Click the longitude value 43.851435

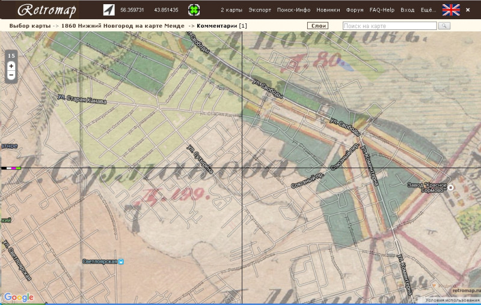click(x=166, y=10)
